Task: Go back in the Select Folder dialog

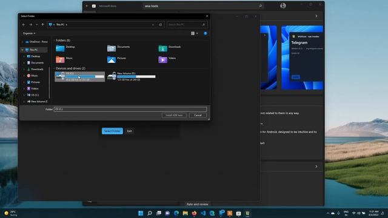Action: tap(24, 24)
